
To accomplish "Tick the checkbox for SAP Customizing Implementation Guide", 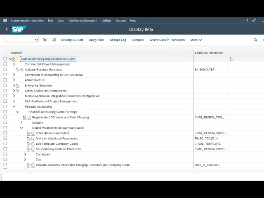I will point(5,59).
